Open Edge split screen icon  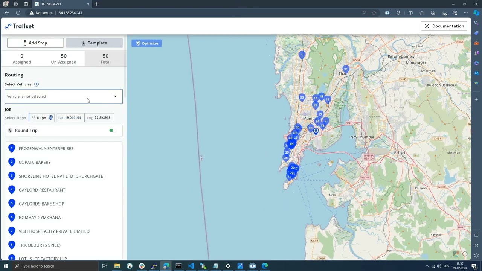(410, 13)
